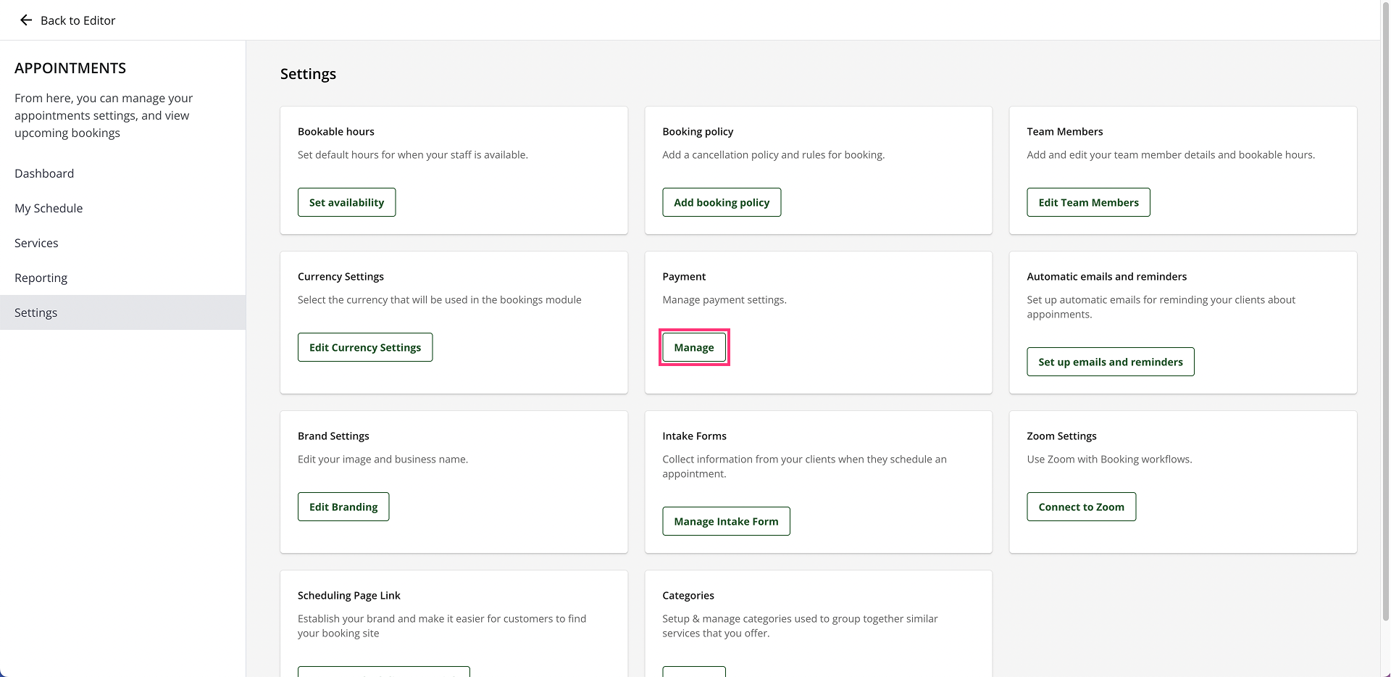Click the Payment card title
The height and width of the screenshot is (677, 1391).
[x=684, y=276]
